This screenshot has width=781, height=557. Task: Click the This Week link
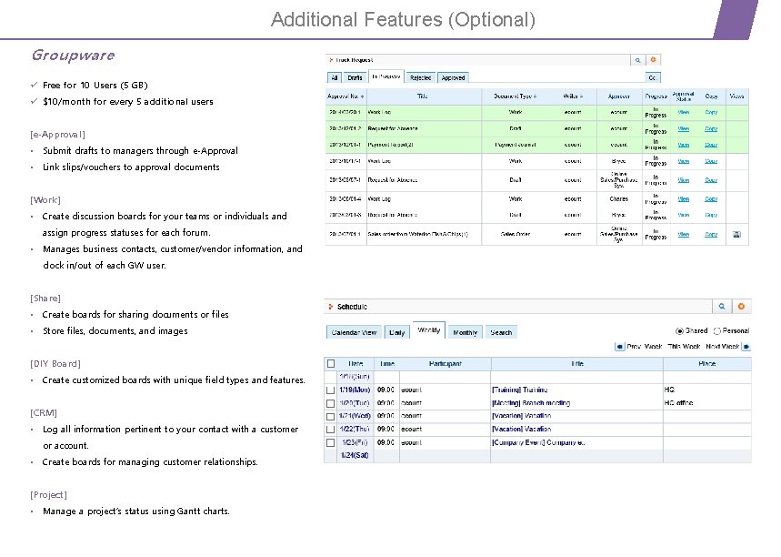pos(684,347)
